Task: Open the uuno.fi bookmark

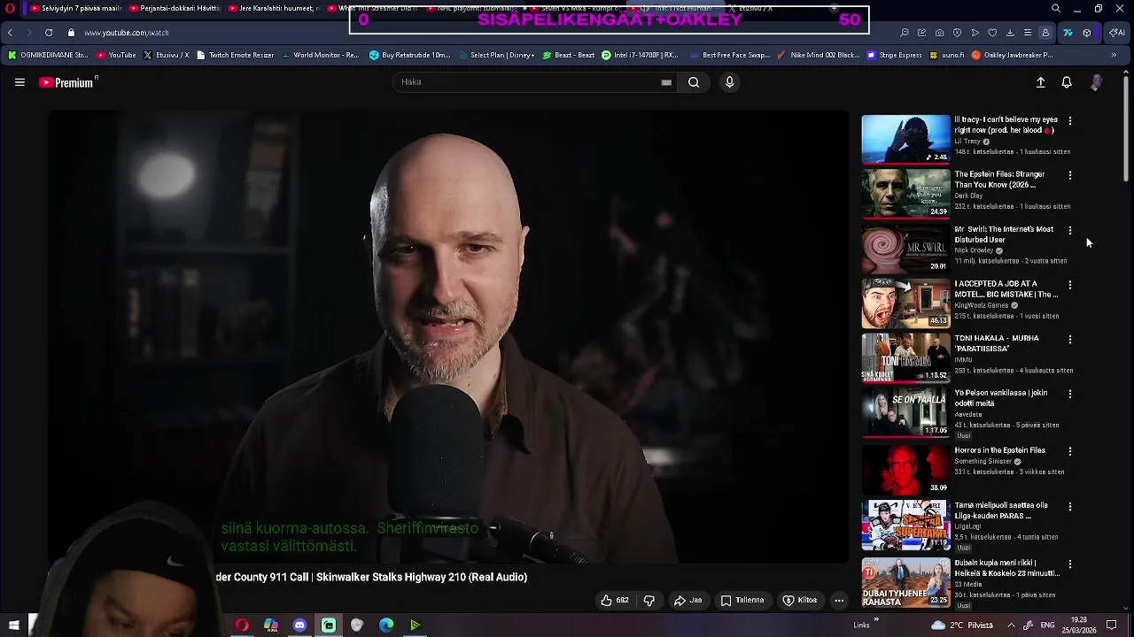Action: (x=947, y=55)
